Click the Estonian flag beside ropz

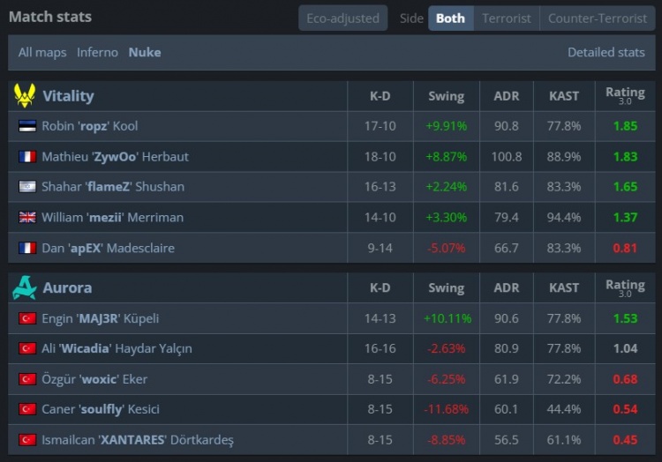coord(26,126)
